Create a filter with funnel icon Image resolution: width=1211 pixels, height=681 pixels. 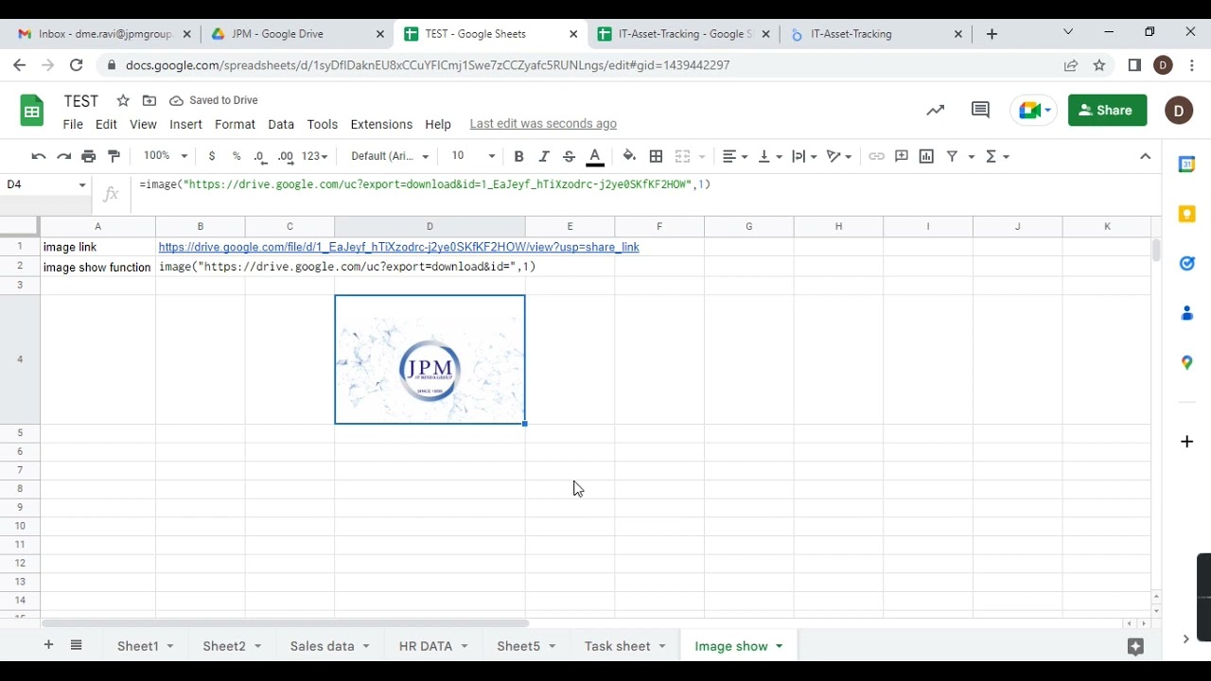(953, 156)
